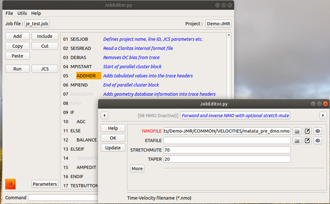Viewport: 330px width, 204px height.
Task: Minimize the NMO parameter window
Action: (x=313, y=104)
